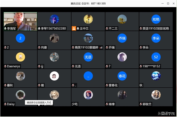The width and height of the screenshot is (177, 117).
Task: Click the 少吃 participant name label
Action: point(75,104)
